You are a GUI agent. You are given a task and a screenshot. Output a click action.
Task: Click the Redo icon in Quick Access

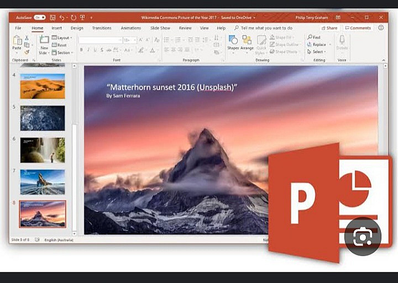(74, 18)
